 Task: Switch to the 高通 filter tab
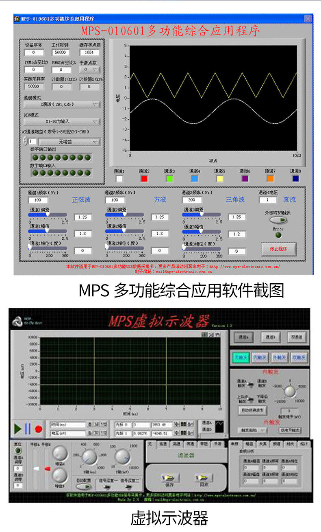tap(176, 444)
